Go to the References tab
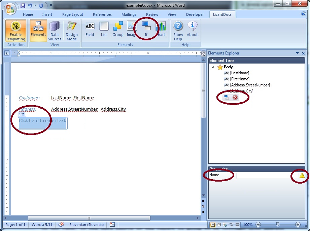 click(x=102, y=14)
